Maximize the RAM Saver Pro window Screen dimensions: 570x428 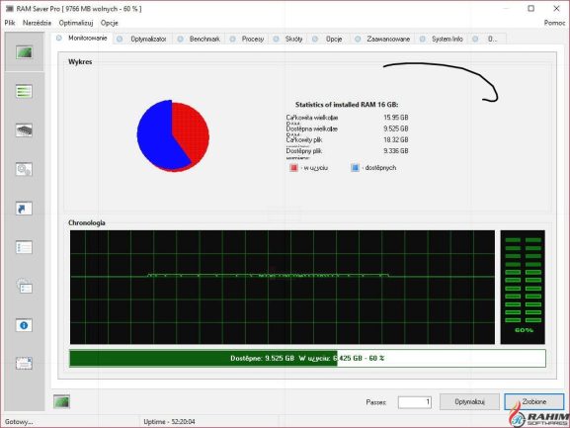(x=530, y=8)
